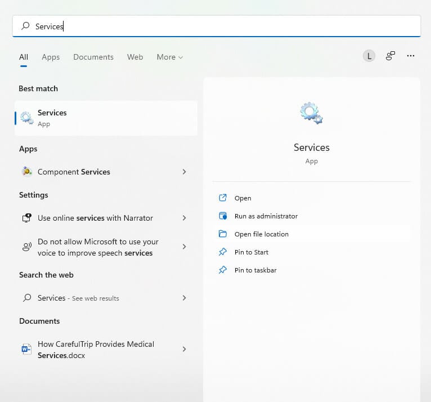Open the three-dot more options menu
The width and height of the screenshot is (431, 402).
click(411, 56)
